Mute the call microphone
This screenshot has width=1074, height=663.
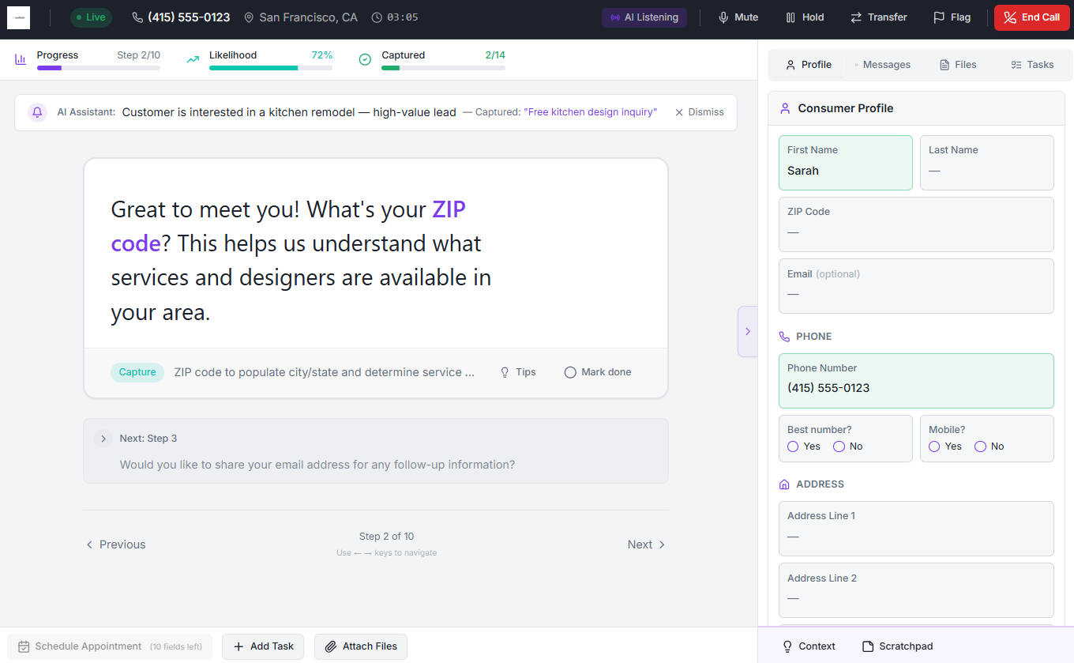click(x=737, y=17)
